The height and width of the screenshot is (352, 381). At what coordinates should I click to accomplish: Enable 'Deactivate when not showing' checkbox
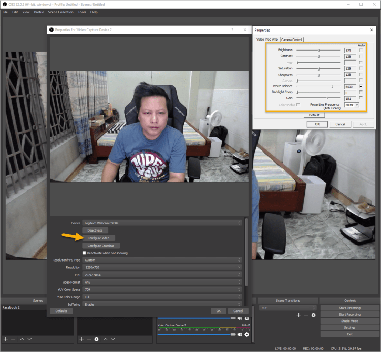pos(84,253)
